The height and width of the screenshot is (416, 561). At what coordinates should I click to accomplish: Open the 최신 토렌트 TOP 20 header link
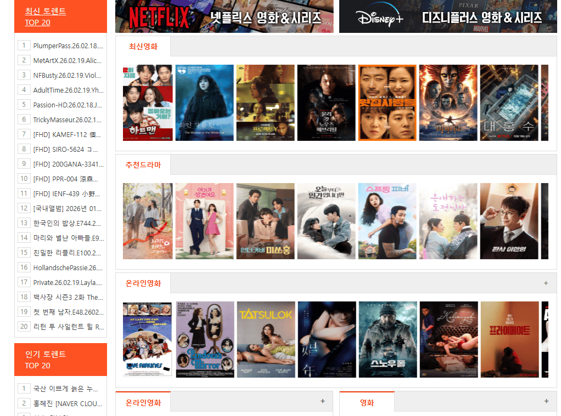point(46,17)
